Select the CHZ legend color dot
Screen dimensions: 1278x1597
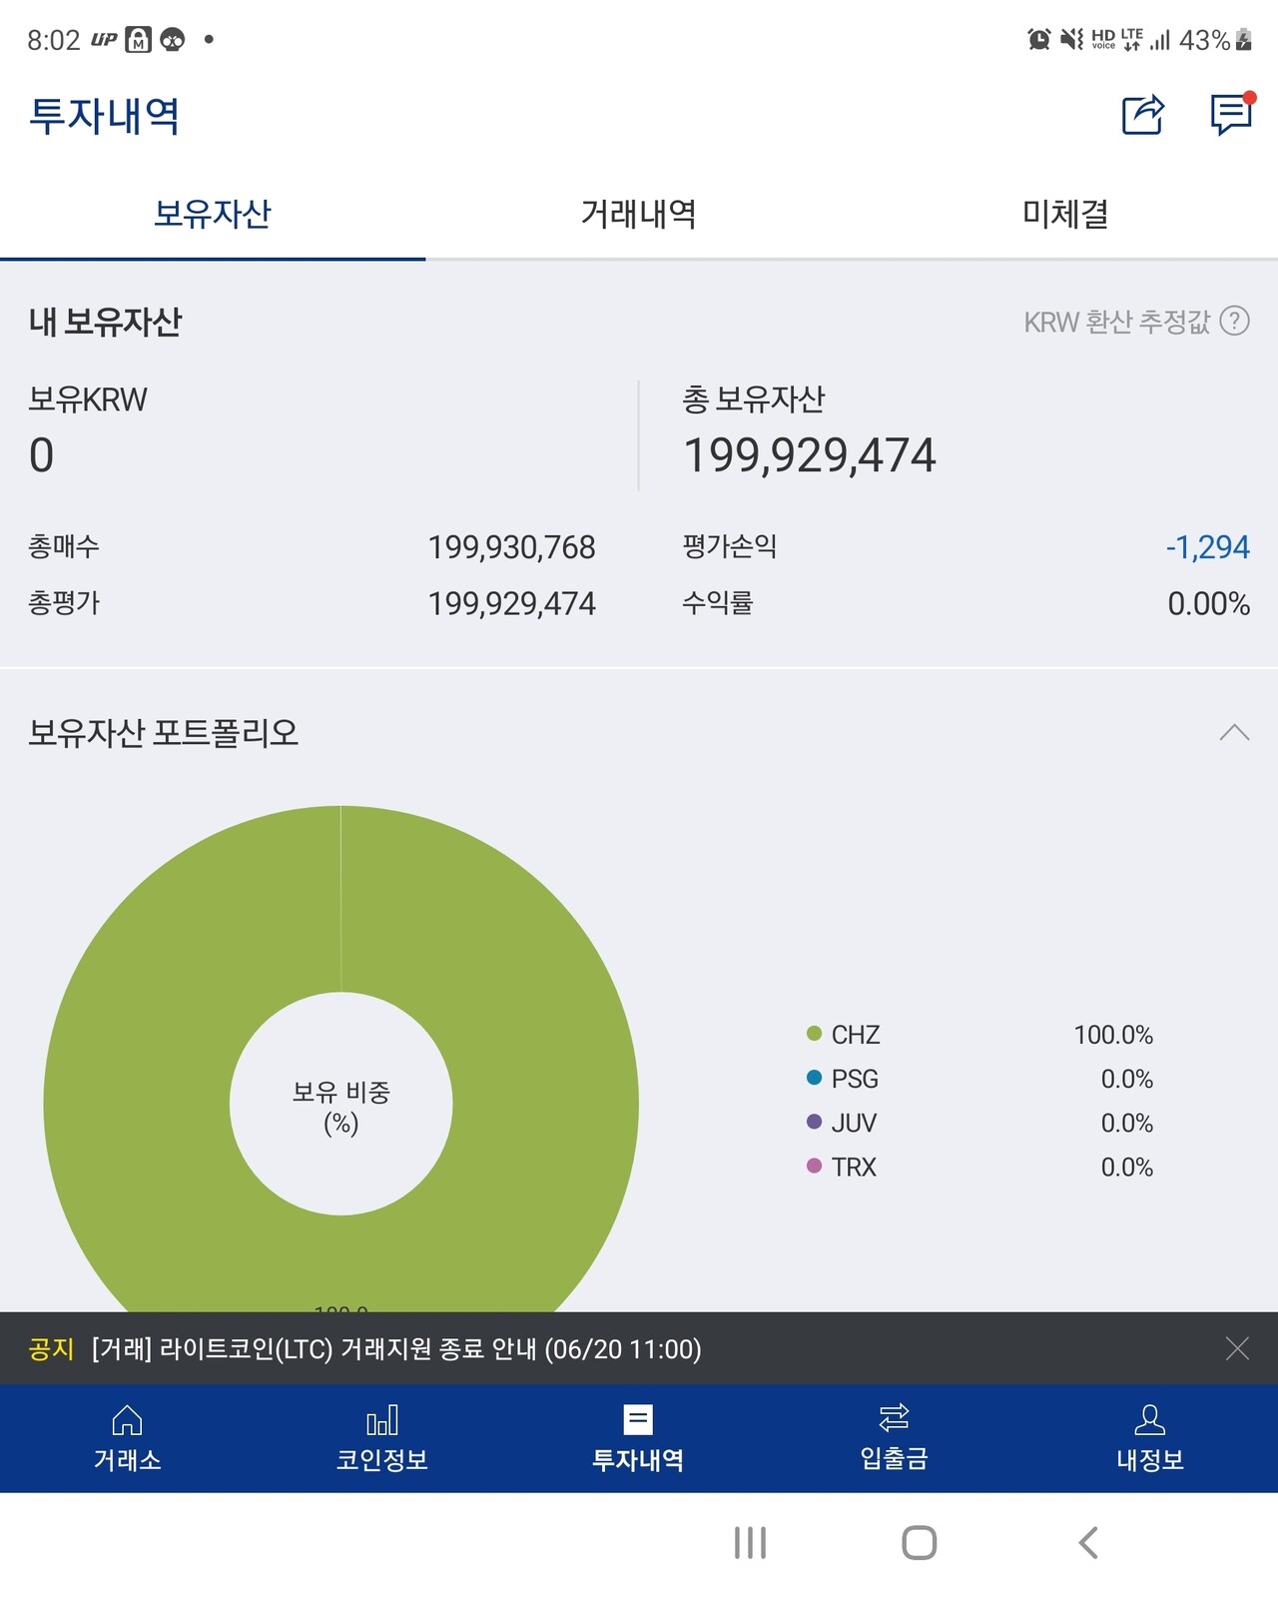point(814,1034)
